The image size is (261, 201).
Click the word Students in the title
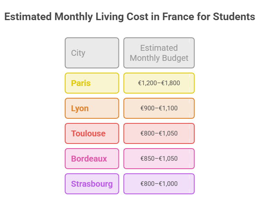[x=234, y=17]
